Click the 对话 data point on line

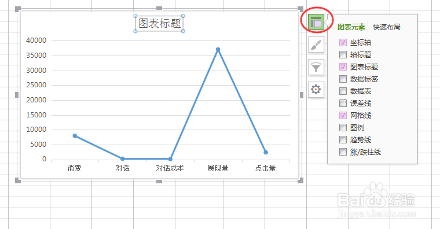pos(123,159)
